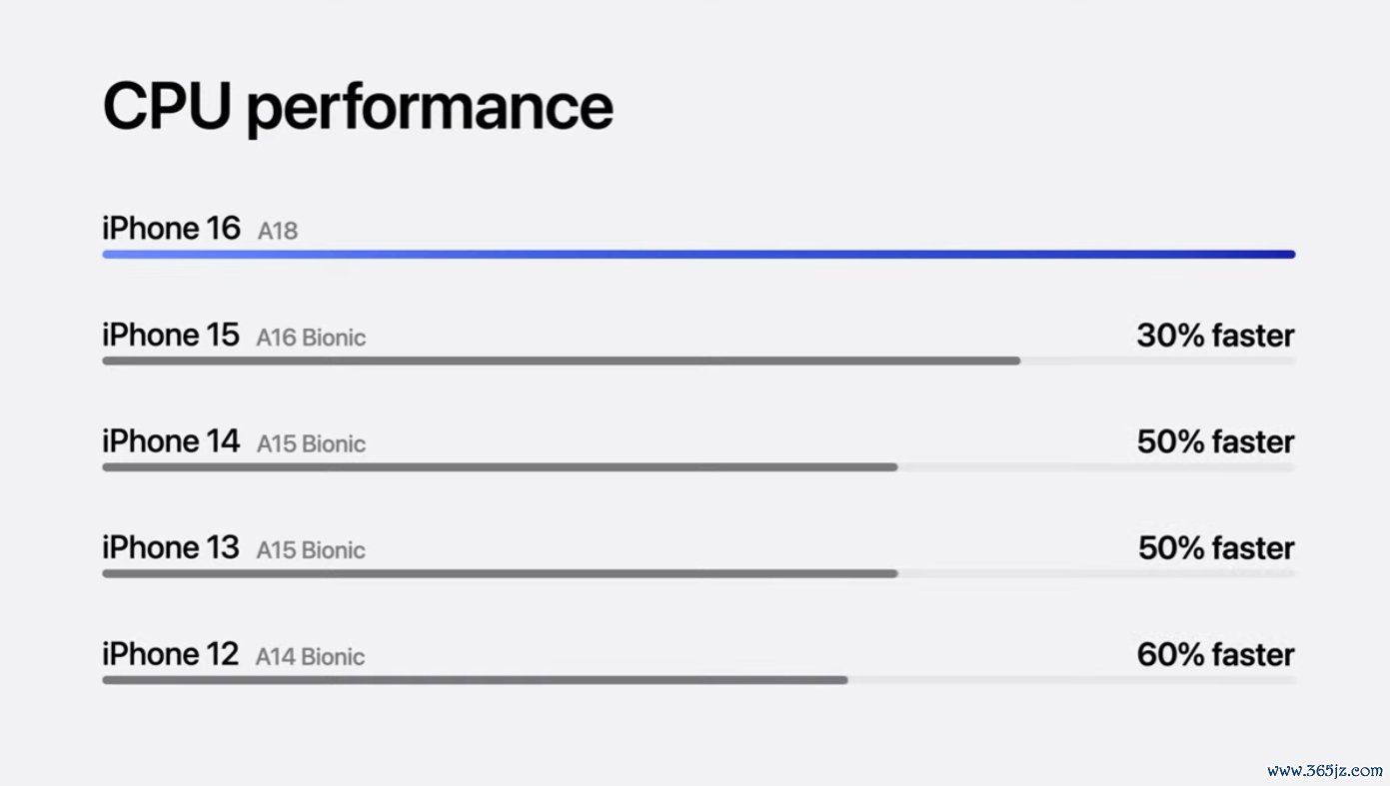Select the iPhone 12 label
The width and height of the screenshot is (1390, 786).
coord(171,654)
